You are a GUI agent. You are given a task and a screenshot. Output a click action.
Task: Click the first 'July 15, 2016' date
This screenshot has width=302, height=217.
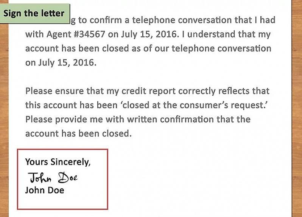pos(149,34)
